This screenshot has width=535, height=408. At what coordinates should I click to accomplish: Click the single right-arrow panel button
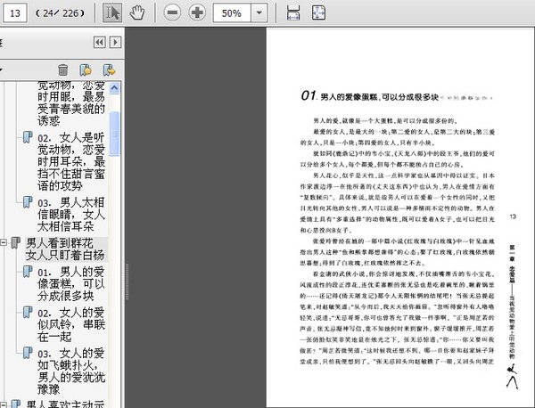click(115, 42)
